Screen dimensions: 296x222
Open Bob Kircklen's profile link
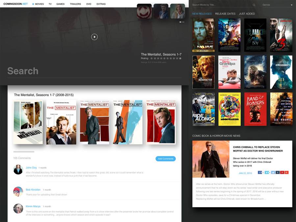33,190
